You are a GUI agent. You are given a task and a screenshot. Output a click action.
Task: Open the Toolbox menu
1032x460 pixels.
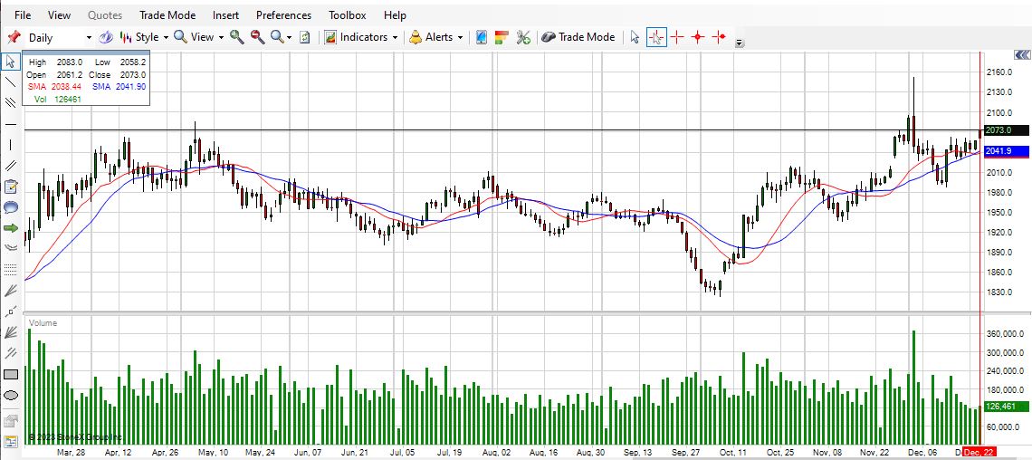(x=348, y=15)
